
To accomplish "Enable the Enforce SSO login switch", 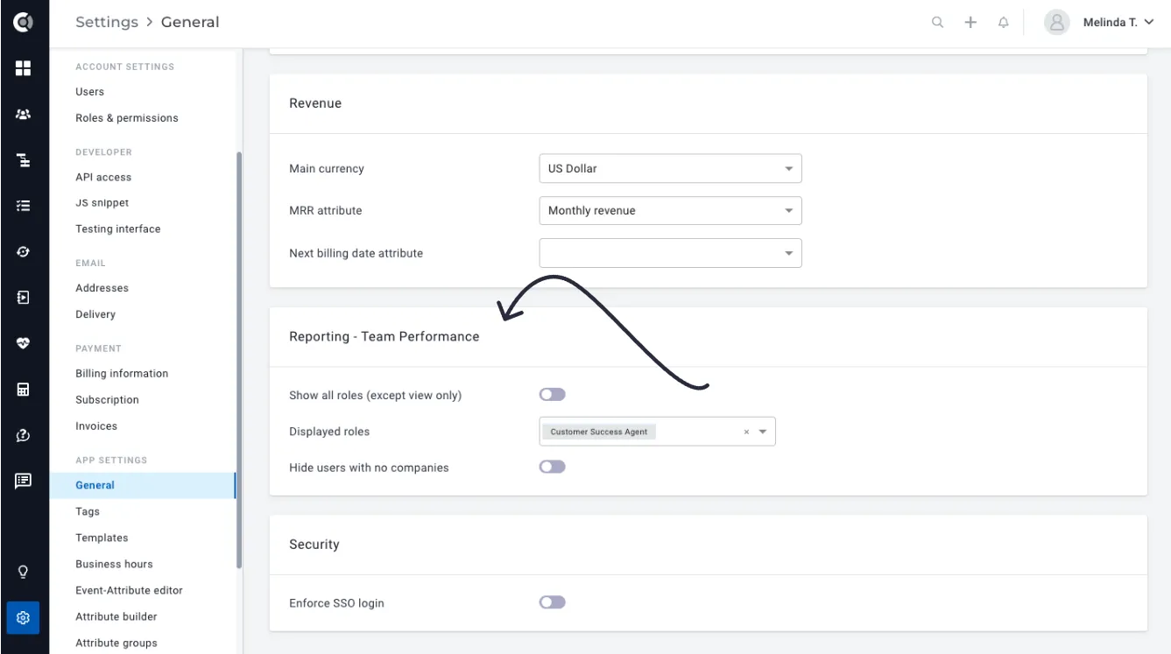I will (x=553, y=602).
